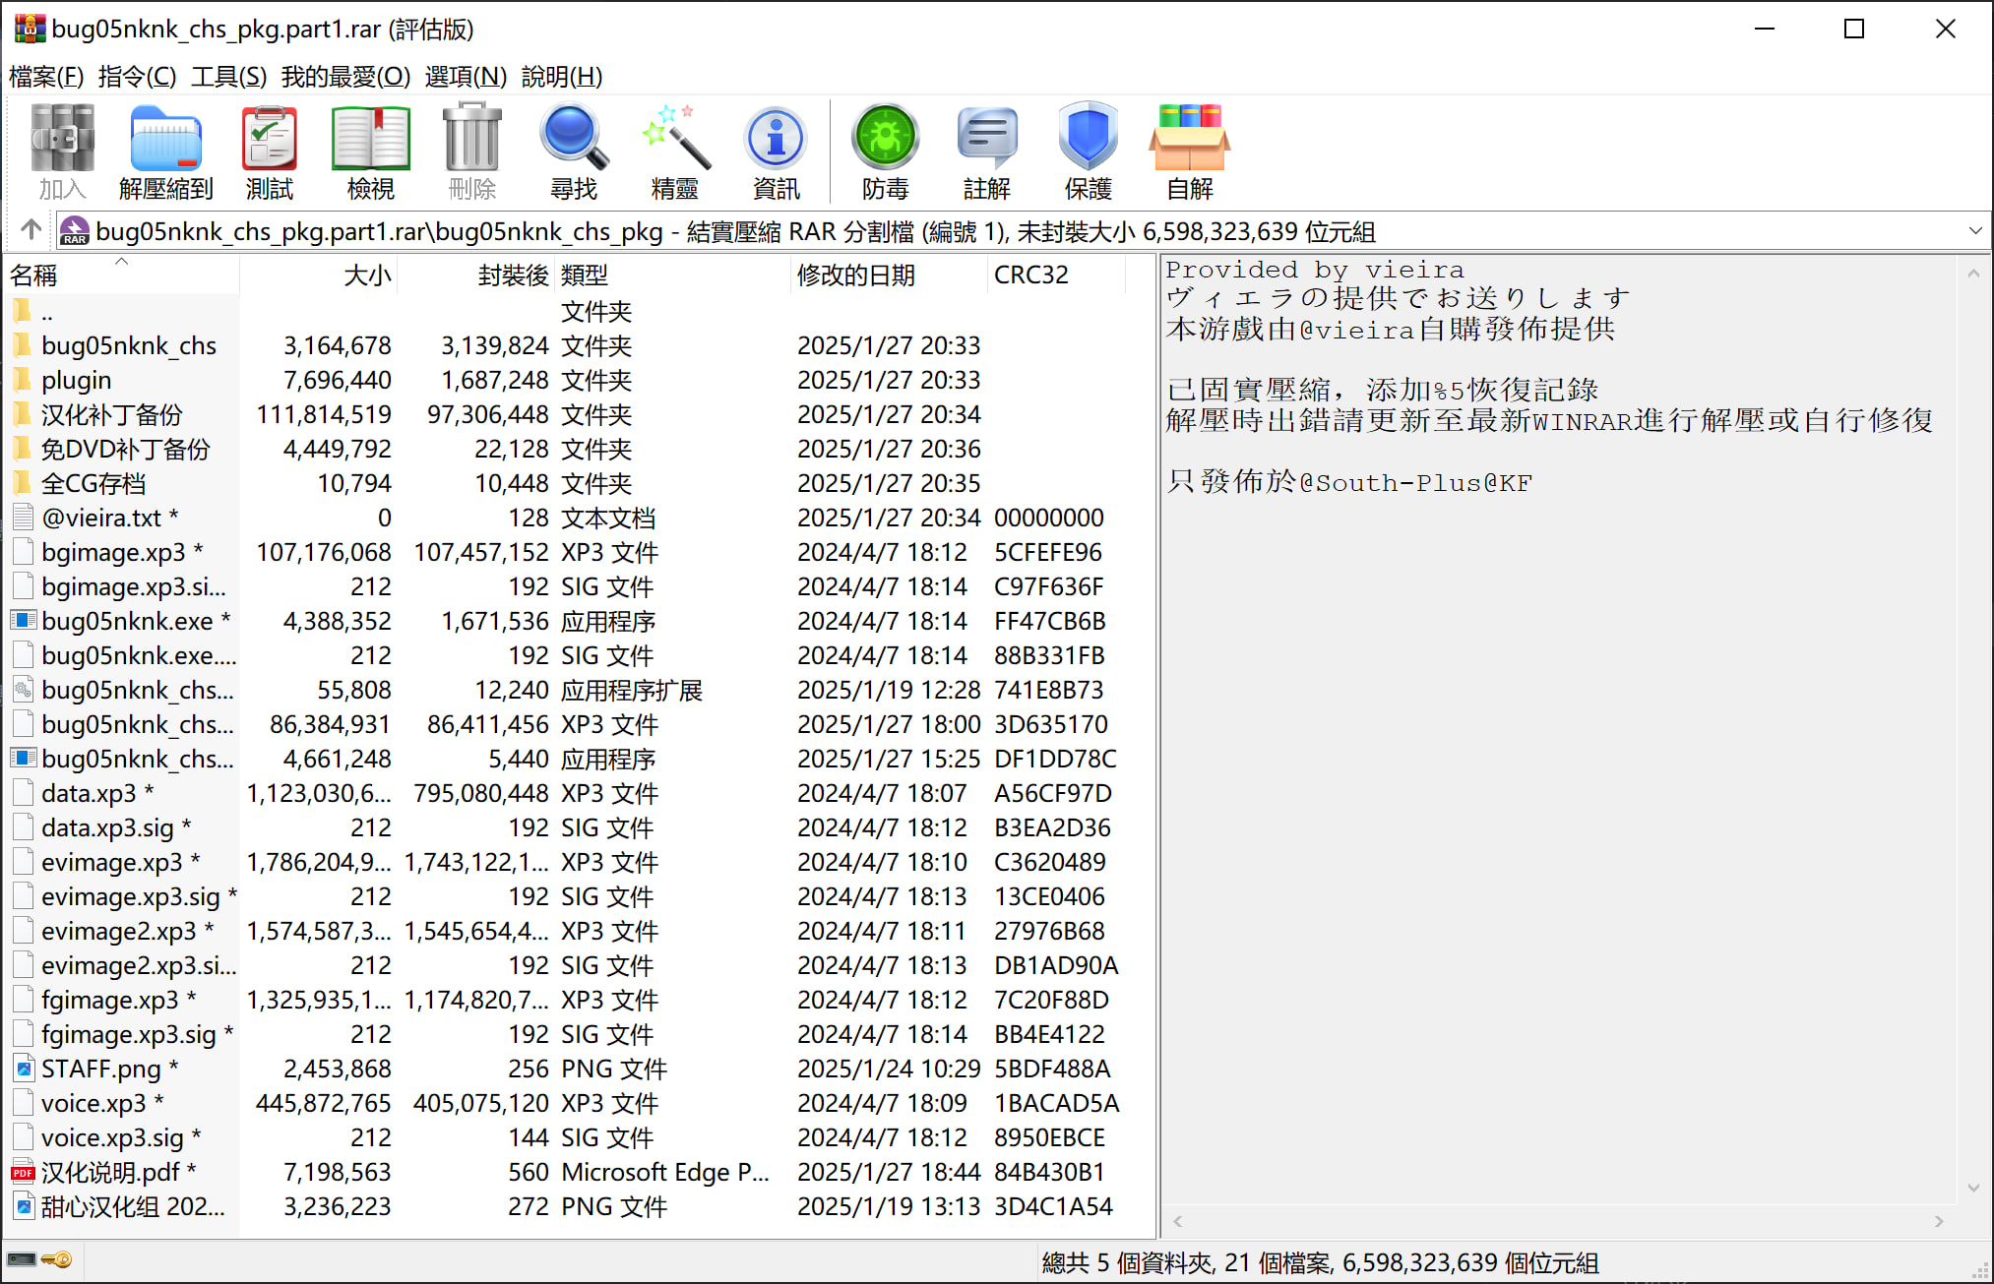The width and height of the screenshot is (1994, 1284).
Task: Sort the list by the CRC32 column header
Action: coord(1030,275)
